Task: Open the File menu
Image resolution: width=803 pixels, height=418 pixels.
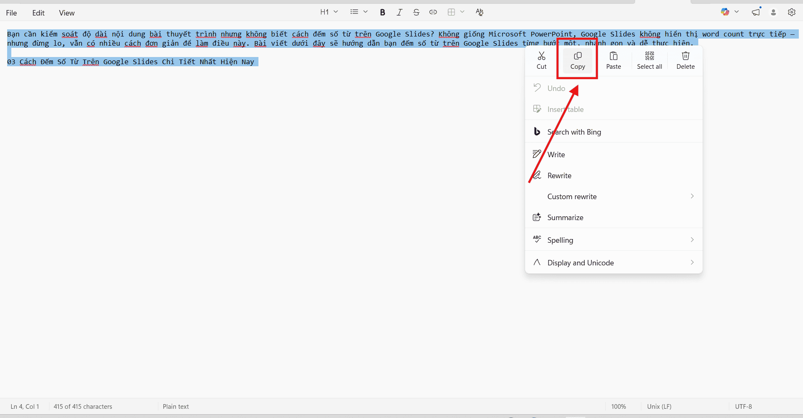Action: pyautogui.click(x=11, y=13)
